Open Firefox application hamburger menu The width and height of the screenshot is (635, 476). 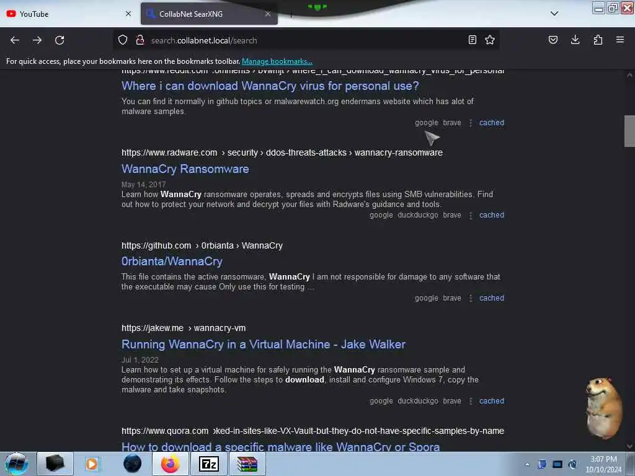pyautogui.click(x=620, y=40)
